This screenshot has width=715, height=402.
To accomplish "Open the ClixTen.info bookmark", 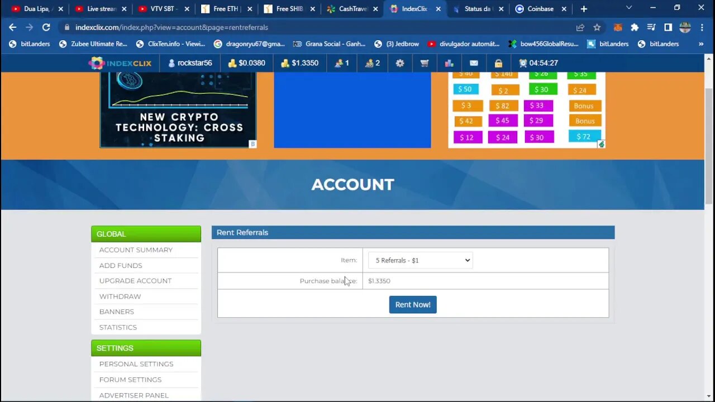I will pos(170,44).
